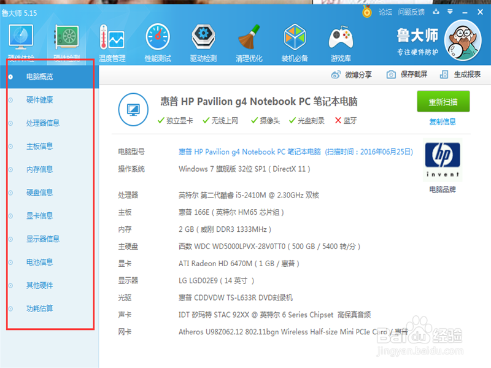Click the 独立显卡 checkmark feature label
This screenshot has width=491, height=368.
pyautogui.click(x=179, y=120)
